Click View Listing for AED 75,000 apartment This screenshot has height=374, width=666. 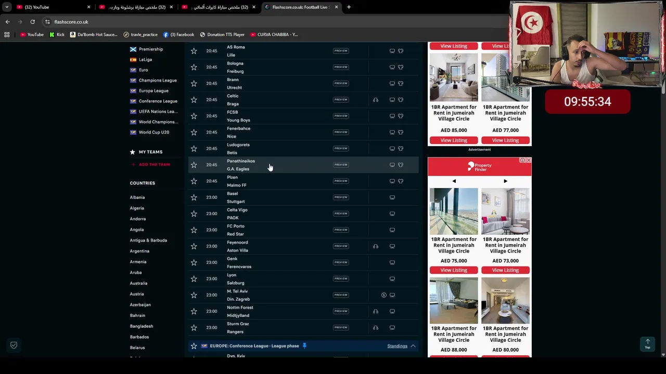click(x=454, y=270)
